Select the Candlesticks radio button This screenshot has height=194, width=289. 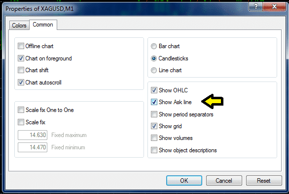coord(154,58)
